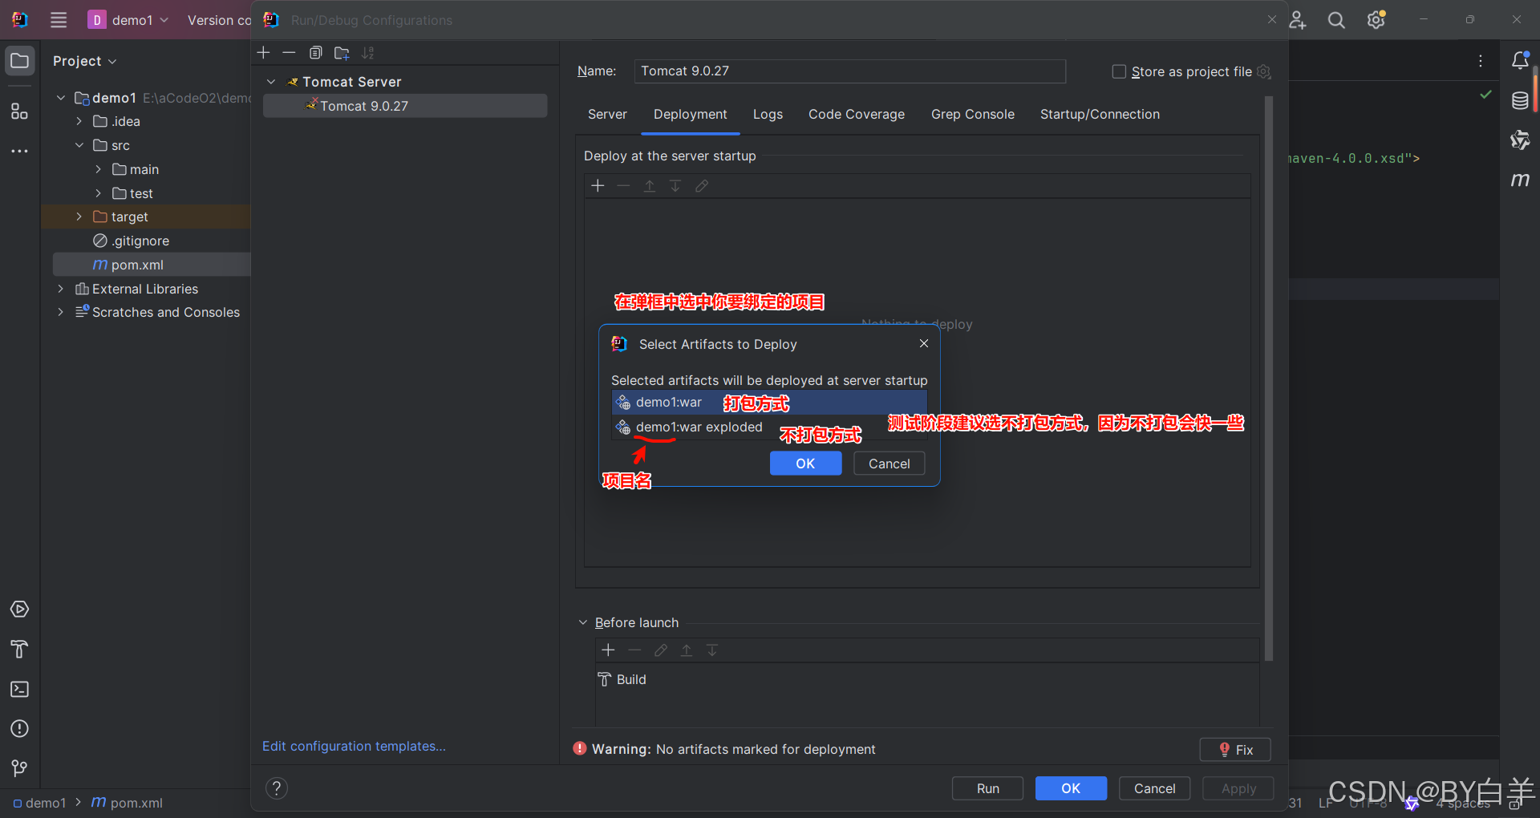Expand the target folder
This screenshot has width=1540, height=818.
point(79,217)
